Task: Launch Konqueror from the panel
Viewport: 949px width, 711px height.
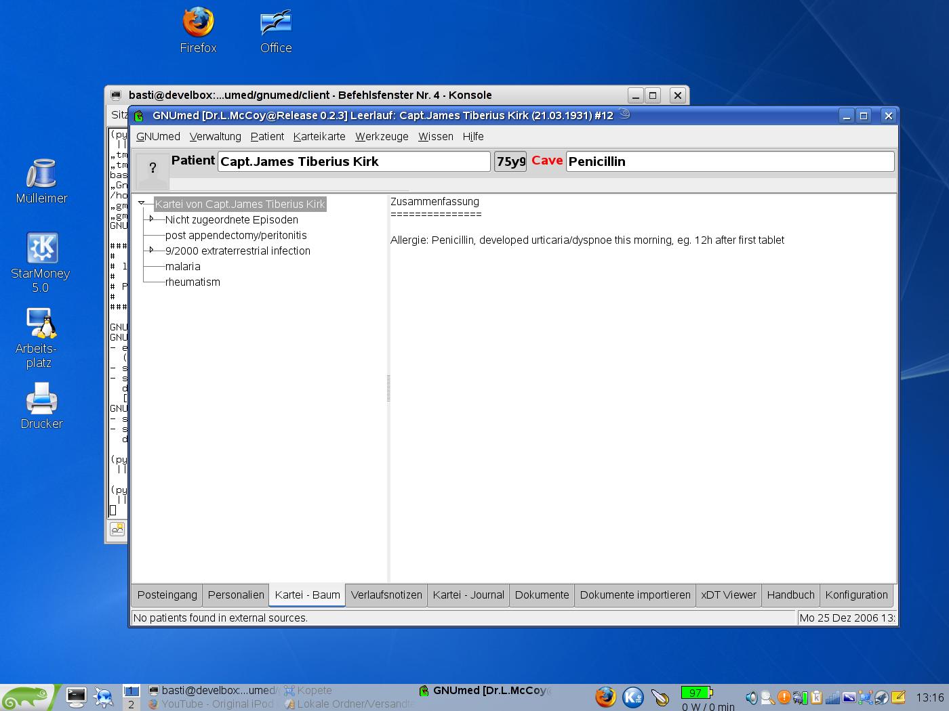Action: pos(103,697)
